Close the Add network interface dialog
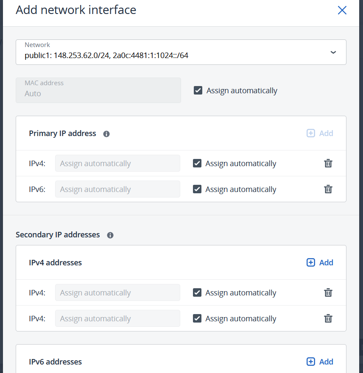 pos(342,10)
